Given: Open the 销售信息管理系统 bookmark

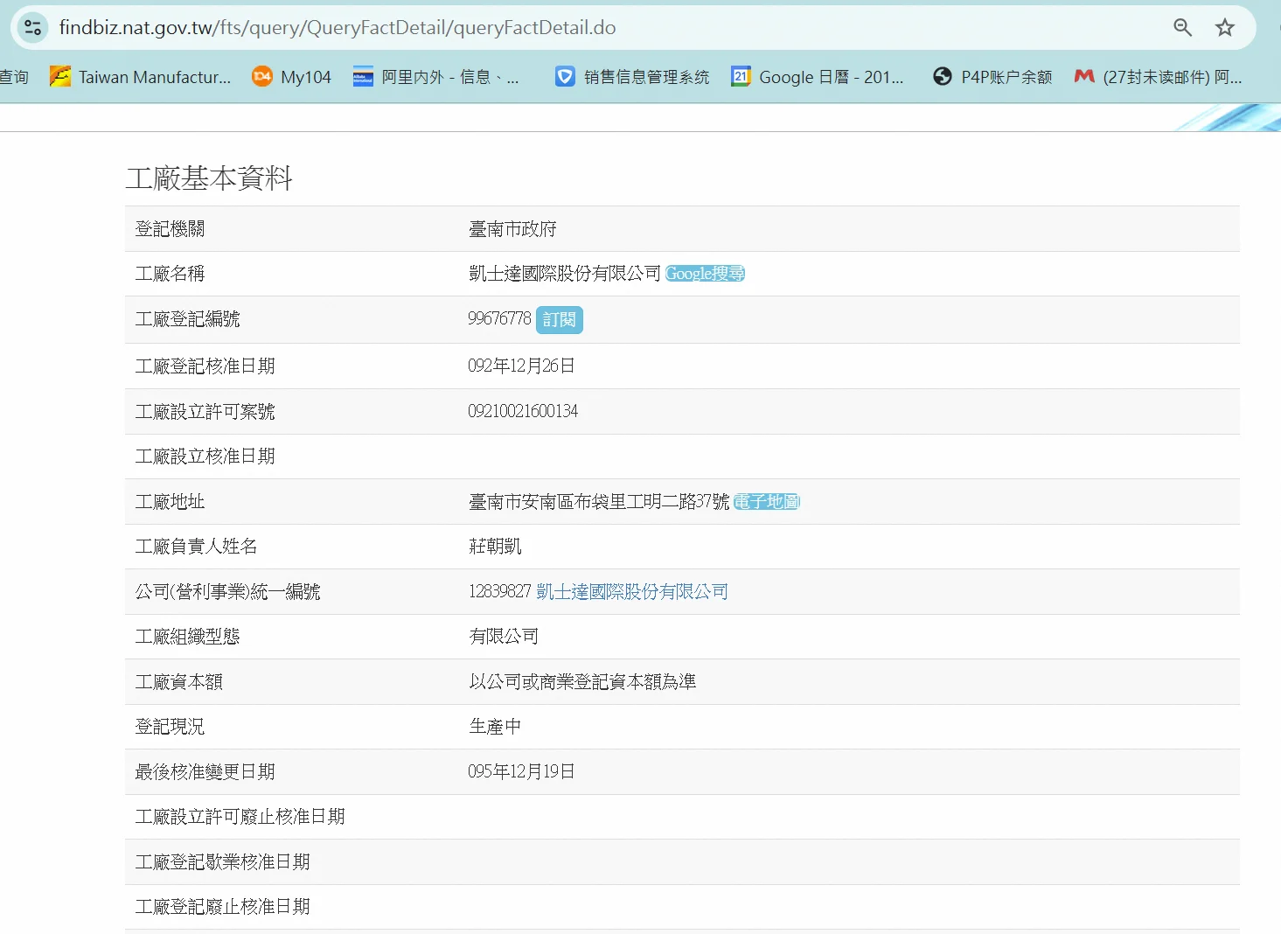Looking at the screenshot, I should tap(632, 77).
